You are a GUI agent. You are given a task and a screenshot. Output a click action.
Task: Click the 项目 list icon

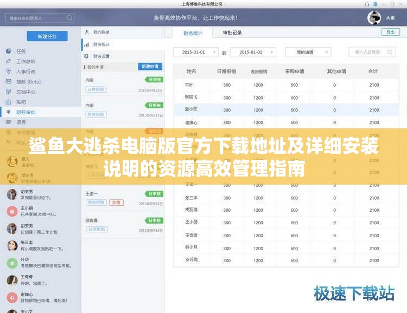pos(9,122)
